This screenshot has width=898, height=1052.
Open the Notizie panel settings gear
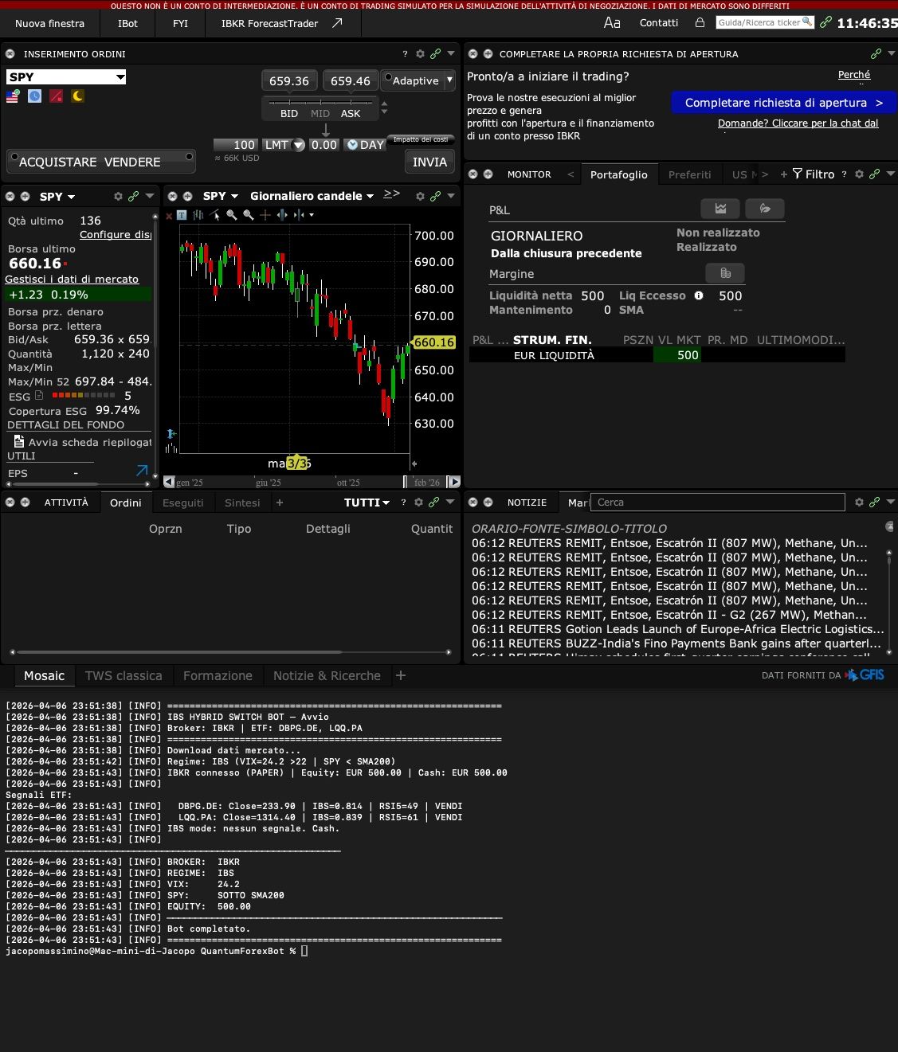[x=859, y=503]
